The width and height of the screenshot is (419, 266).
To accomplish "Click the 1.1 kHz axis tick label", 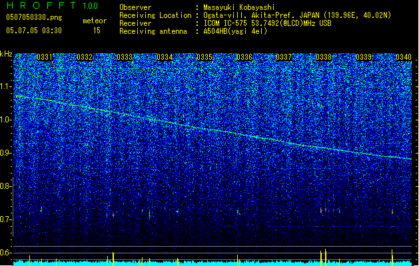I will pyautogui.click(x=6, y=86).
